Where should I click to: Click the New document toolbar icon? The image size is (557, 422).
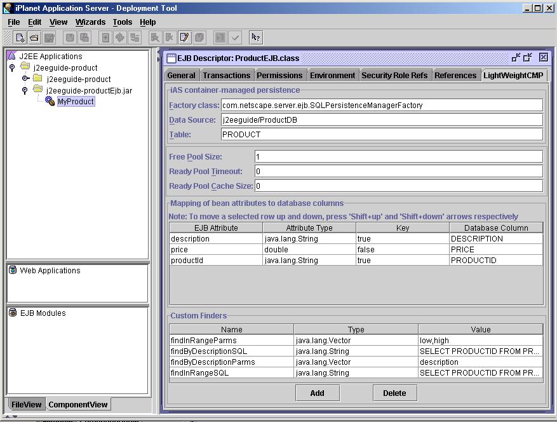click(20, 37)
